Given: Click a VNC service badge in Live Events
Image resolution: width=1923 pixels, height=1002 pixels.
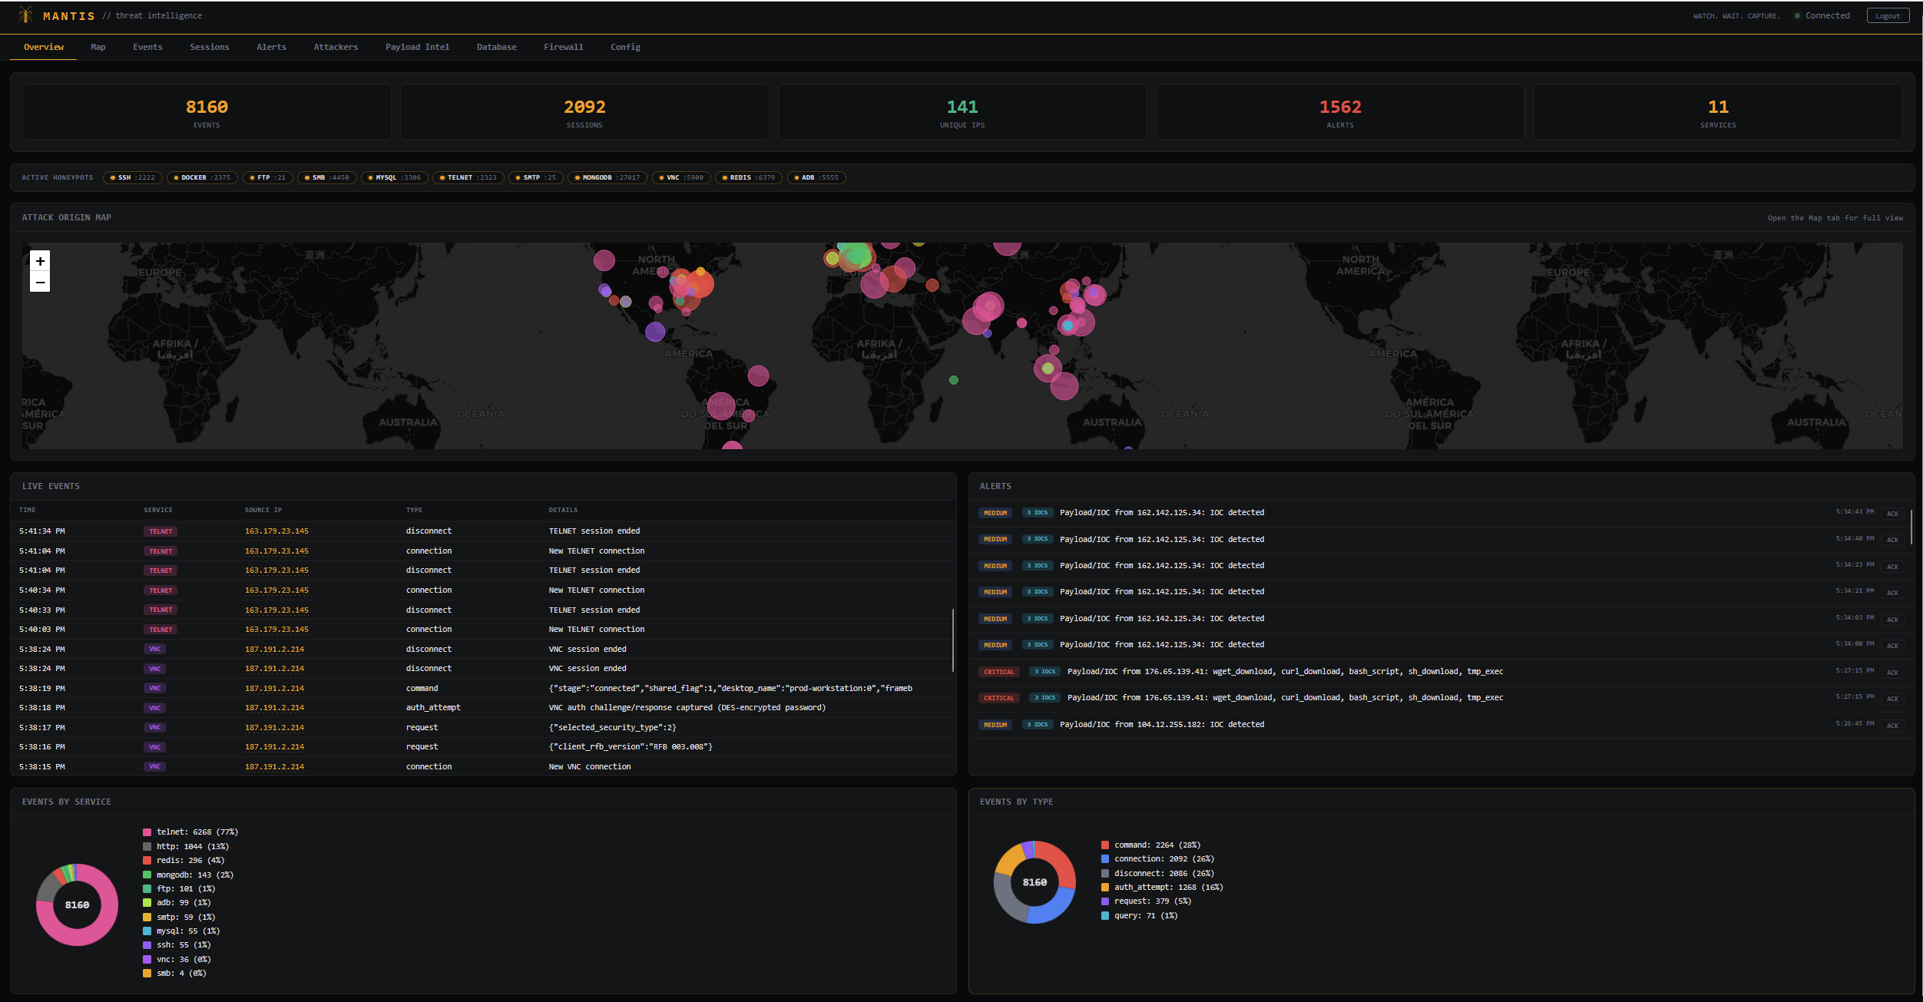Looking at the screenshot, I should tap(155, 649).
